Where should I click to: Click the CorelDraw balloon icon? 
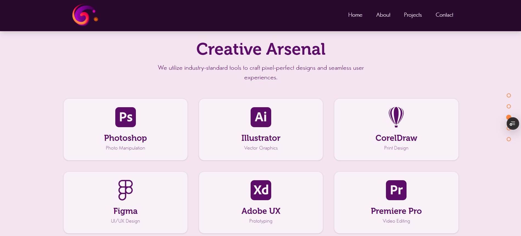click(x=396, y=117)
